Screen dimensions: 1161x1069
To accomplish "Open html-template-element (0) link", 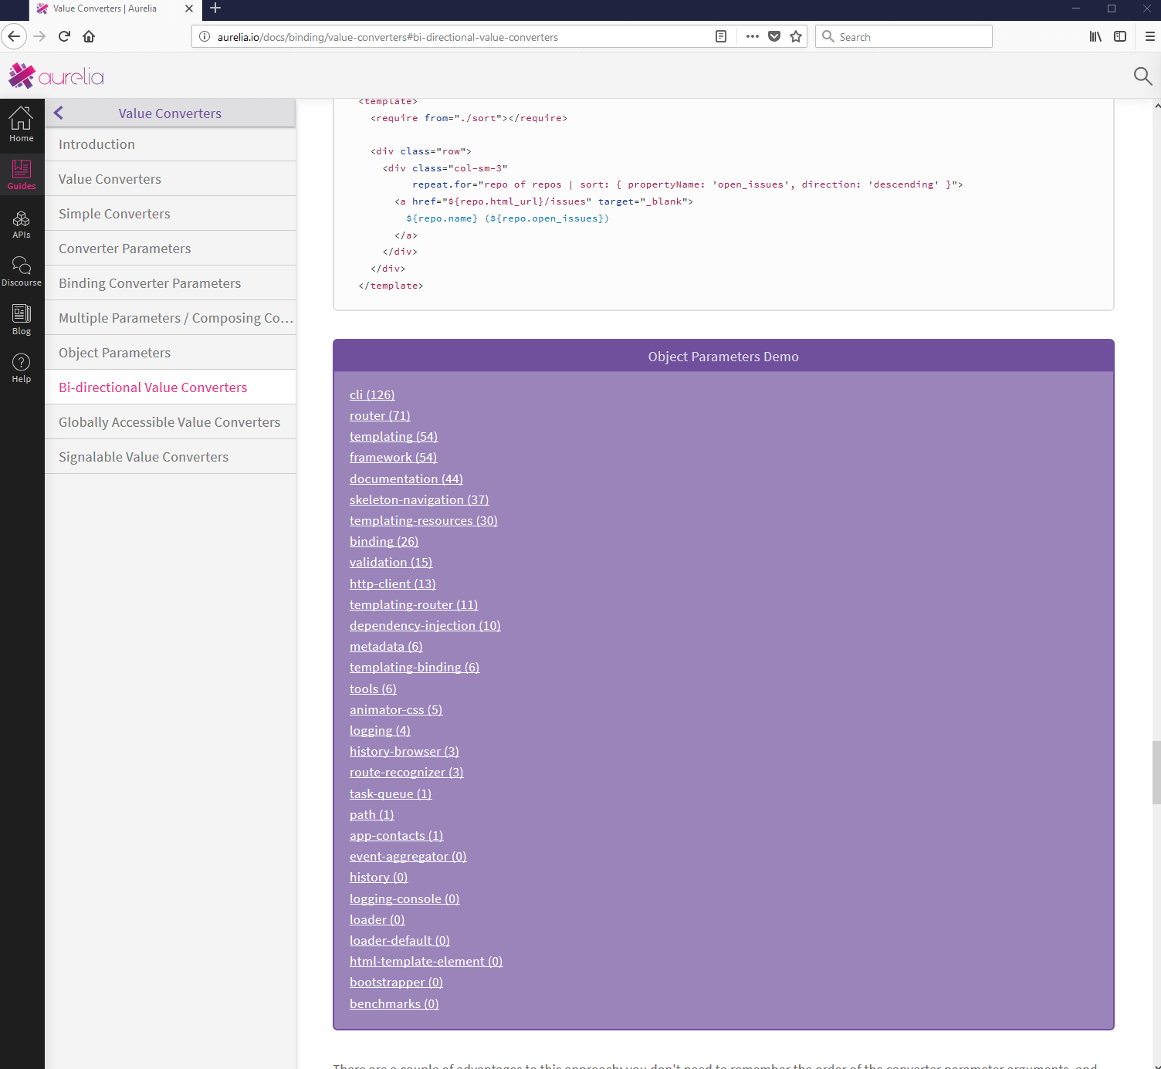I will pyautogui.click(x=426, y=961).
